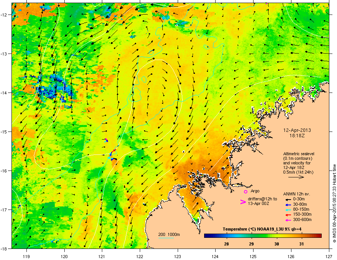
Task: Click the dark red end of the colorbar
Action: (319, 236)
